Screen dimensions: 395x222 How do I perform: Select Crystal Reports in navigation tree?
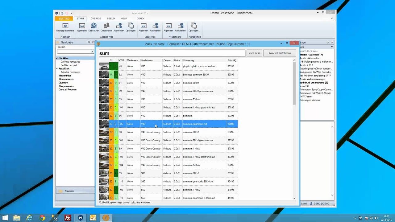(68, 89)
